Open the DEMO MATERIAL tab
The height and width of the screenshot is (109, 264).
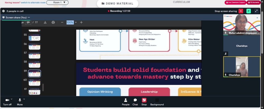point(117,3)
